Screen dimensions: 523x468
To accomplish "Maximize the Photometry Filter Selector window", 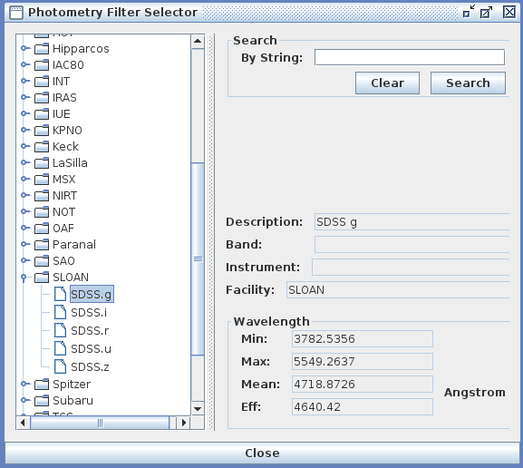I will pyautogui.click(x=487, y=12).
